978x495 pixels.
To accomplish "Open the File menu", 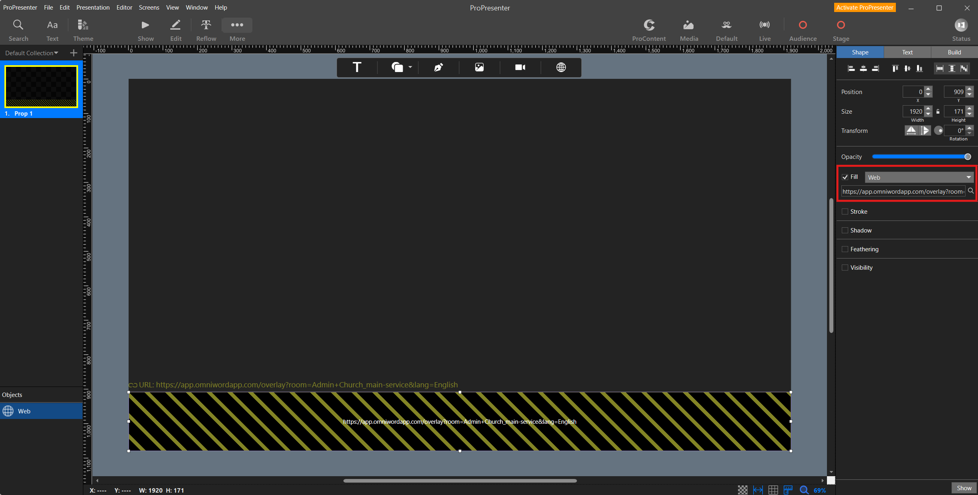I will tap(48, 7).
